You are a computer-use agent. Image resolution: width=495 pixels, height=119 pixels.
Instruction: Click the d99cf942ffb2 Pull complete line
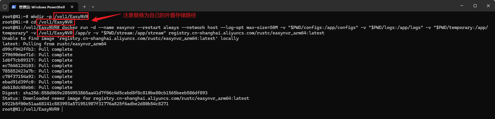point(37,49)
